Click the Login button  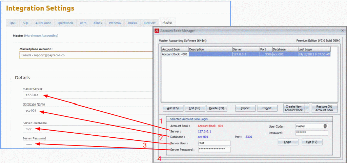(288, 142)
